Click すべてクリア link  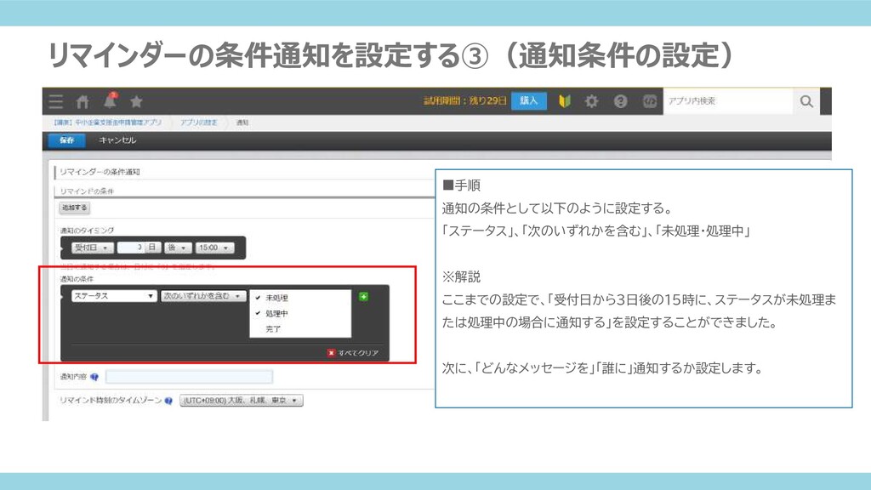point(353,353)
